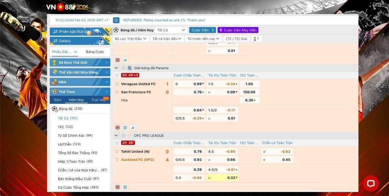Switch to Bảng Cược tab

point(95,52)
